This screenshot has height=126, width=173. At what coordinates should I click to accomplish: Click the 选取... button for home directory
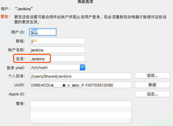click(152, 76)
